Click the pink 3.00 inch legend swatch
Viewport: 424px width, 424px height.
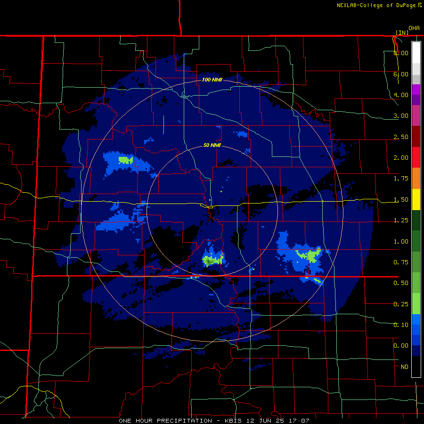click(416, 115)
